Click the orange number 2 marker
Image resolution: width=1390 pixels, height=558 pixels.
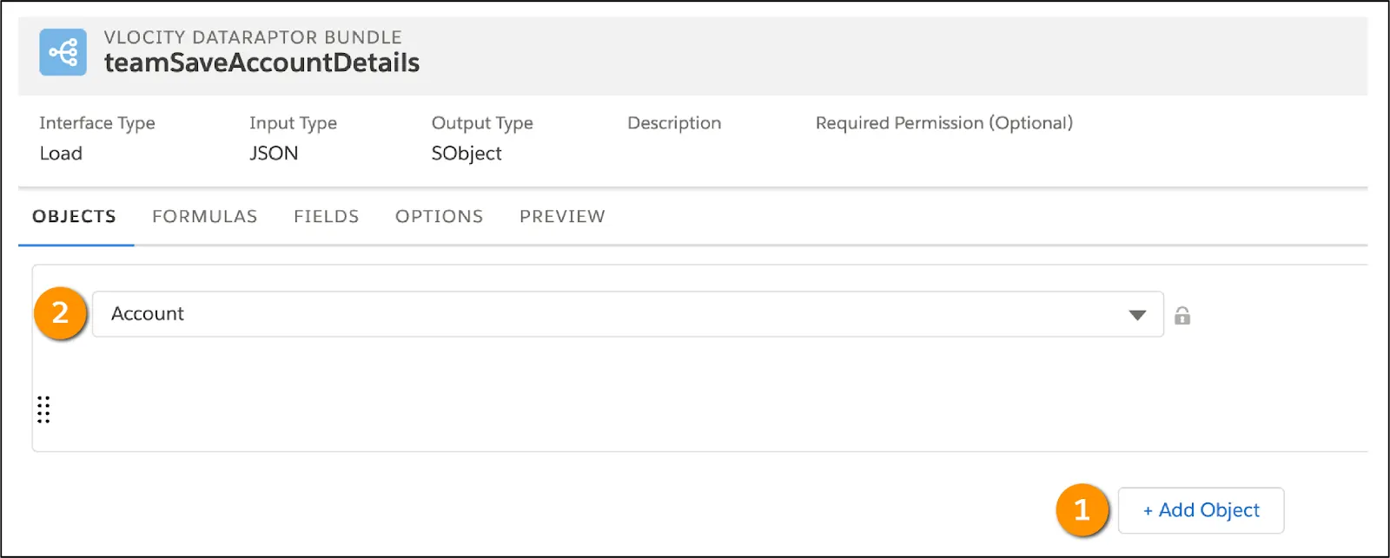click(x=60, y=312)
